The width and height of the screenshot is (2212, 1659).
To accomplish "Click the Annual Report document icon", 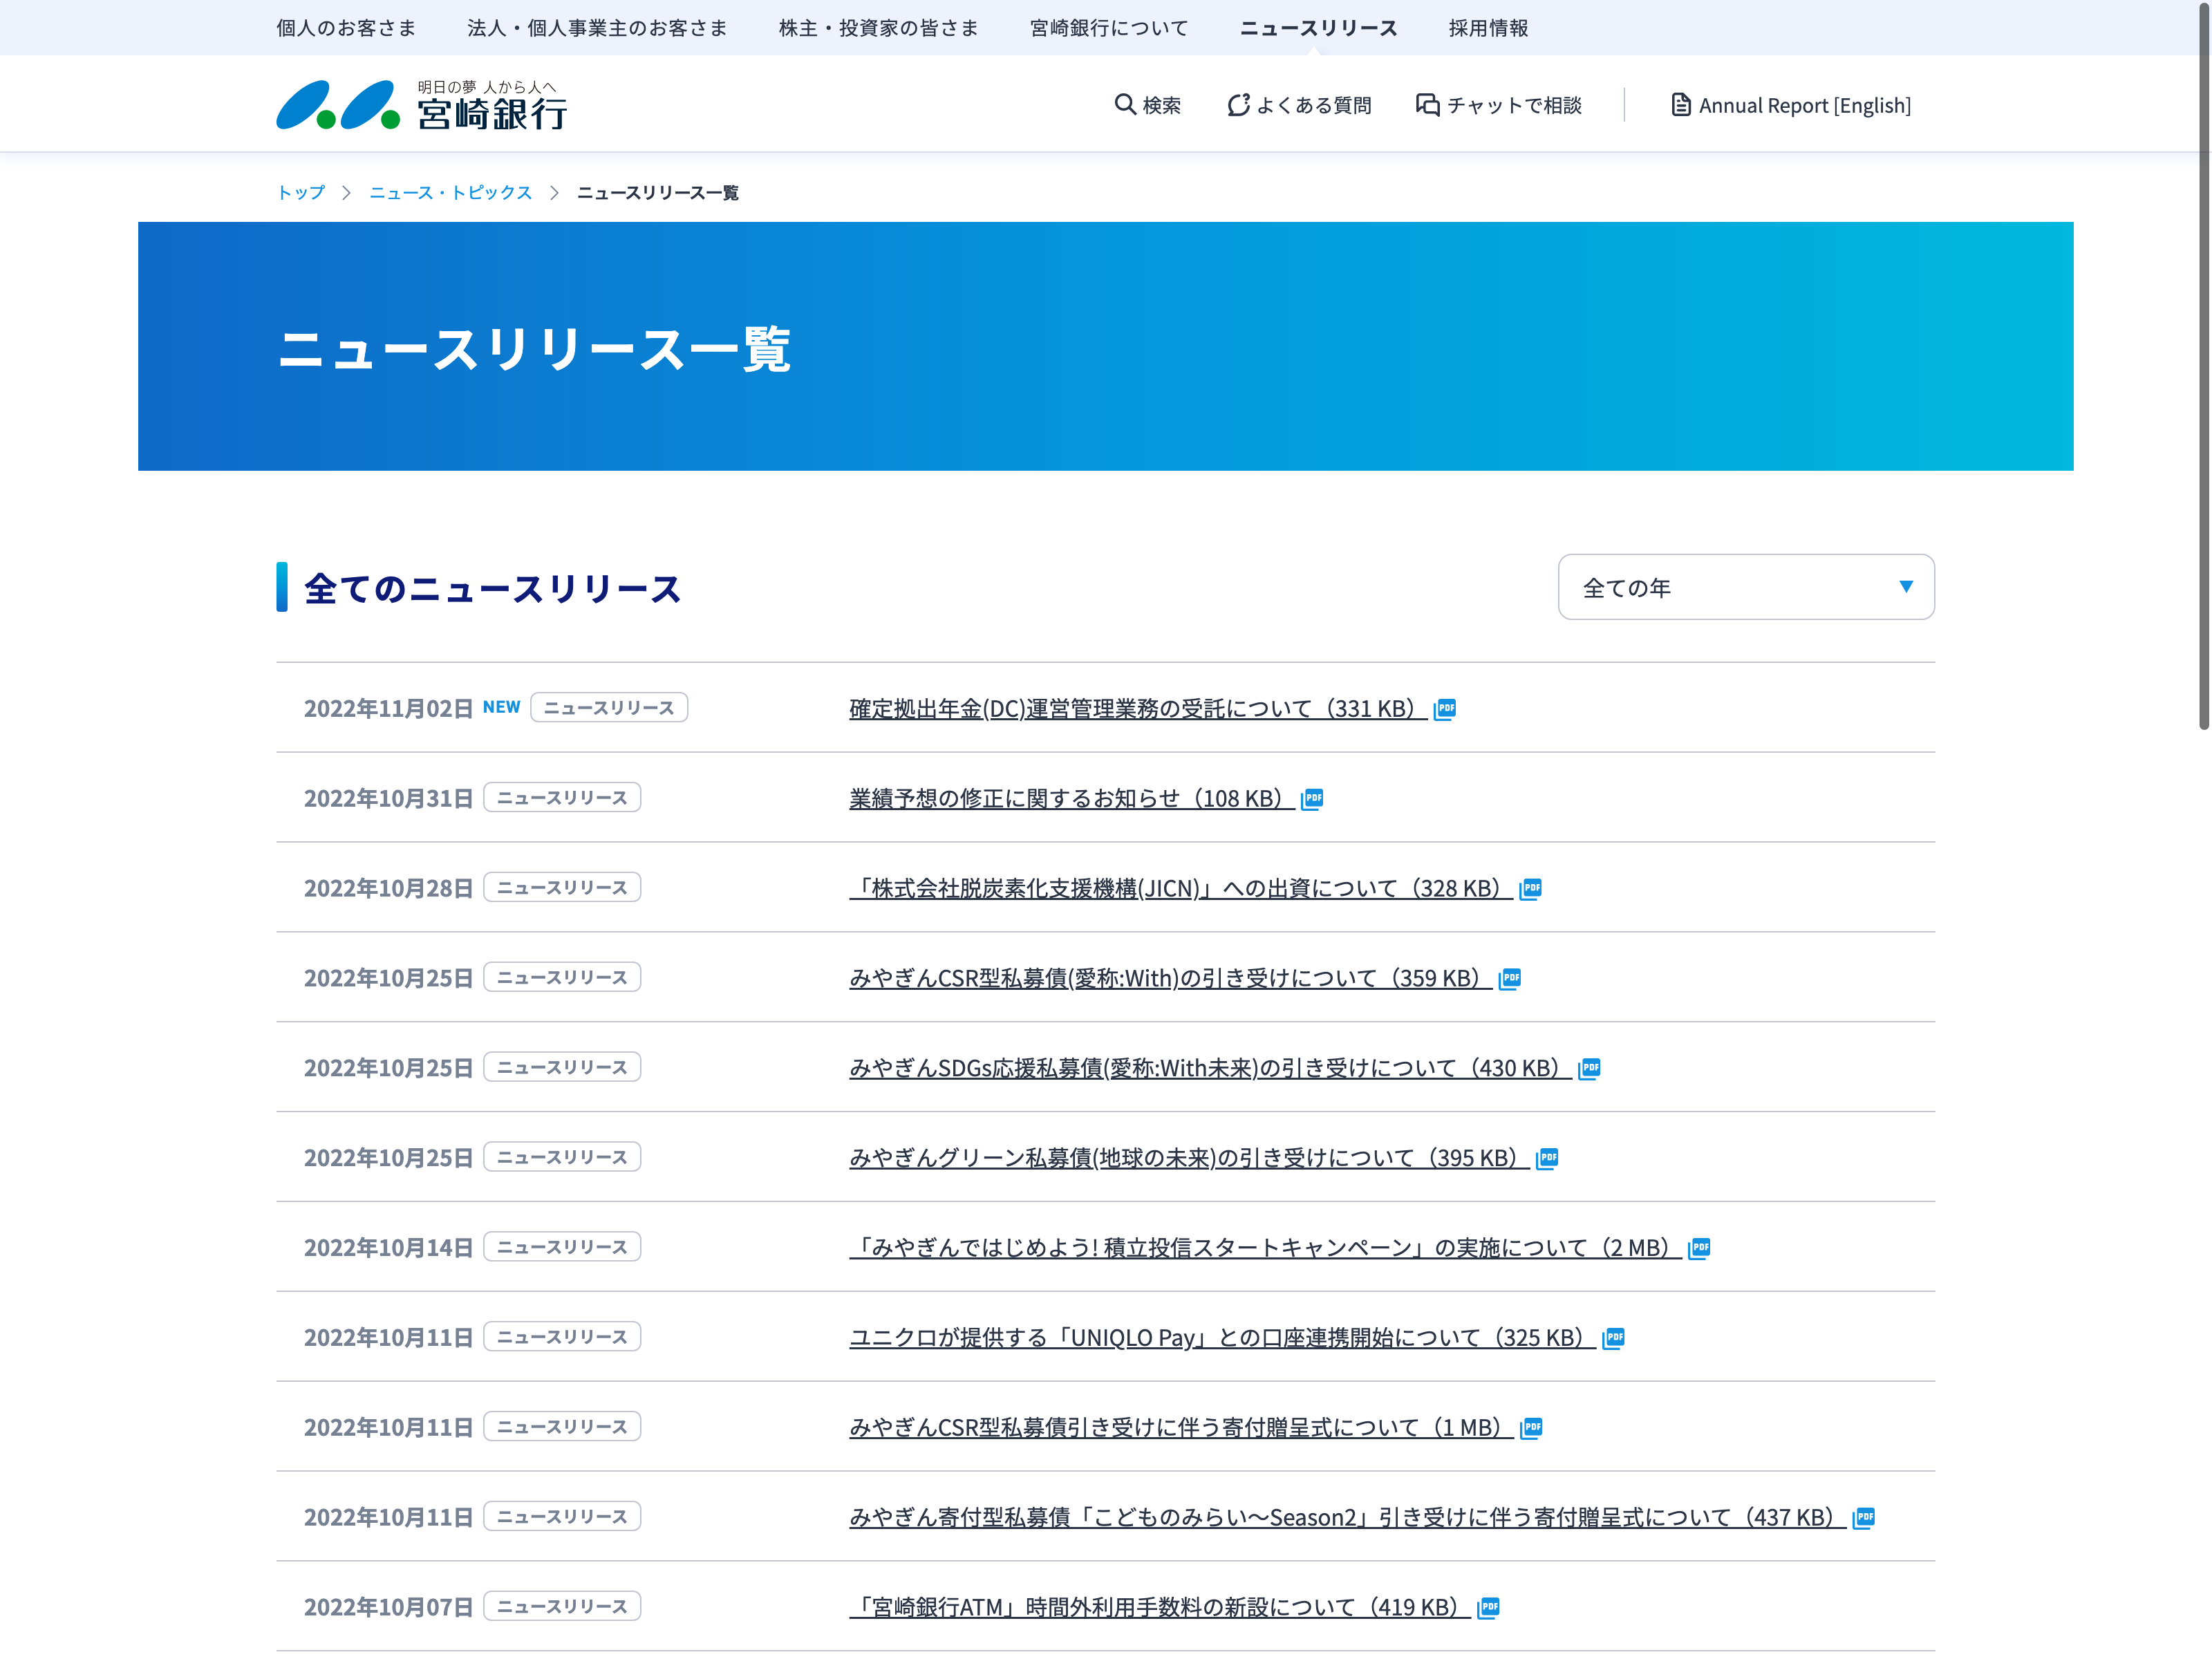I will 1681,104.
